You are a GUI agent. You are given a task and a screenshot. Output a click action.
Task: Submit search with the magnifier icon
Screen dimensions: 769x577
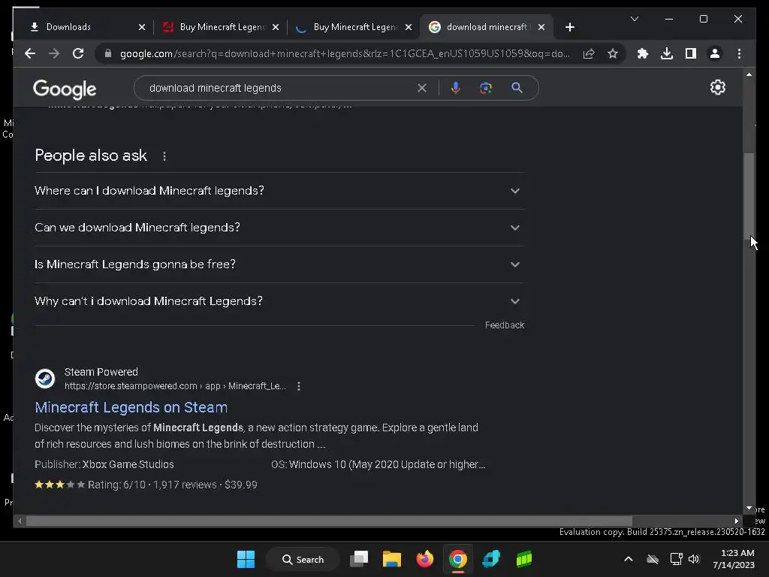click(517, 88)
